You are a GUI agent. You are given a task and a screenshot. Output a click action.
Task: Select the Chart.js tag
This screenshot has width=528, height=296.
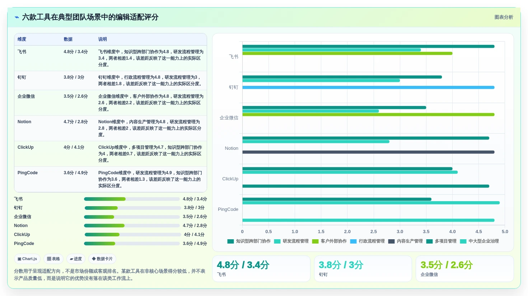pyautogui.click(x=27, y=259)
